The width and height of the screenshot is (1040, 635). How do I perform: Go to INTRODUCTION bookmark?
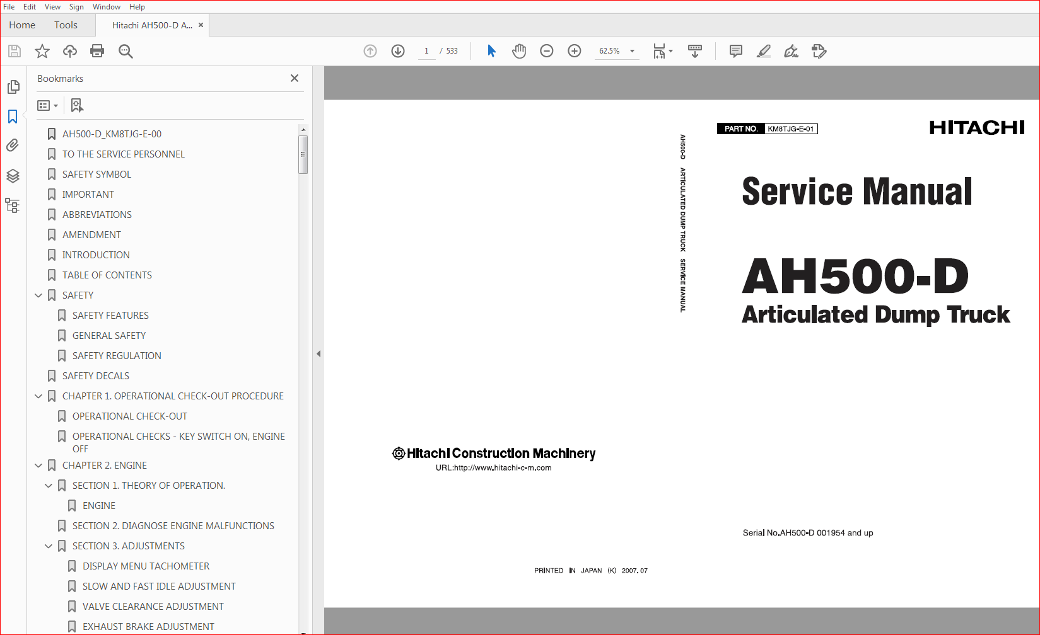[96, 255]
